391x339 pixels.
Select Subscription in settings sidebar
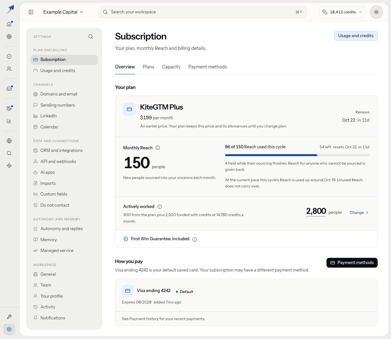pyautogui.click(x=64, y=60)
